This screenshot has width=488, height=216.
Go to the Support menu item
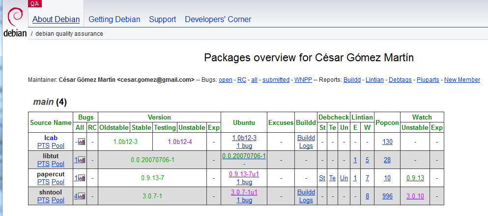pyautogui.click(x=163, y=19)
